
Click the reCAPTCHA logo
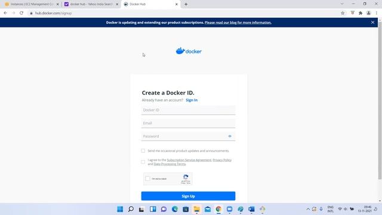(186, 177)
